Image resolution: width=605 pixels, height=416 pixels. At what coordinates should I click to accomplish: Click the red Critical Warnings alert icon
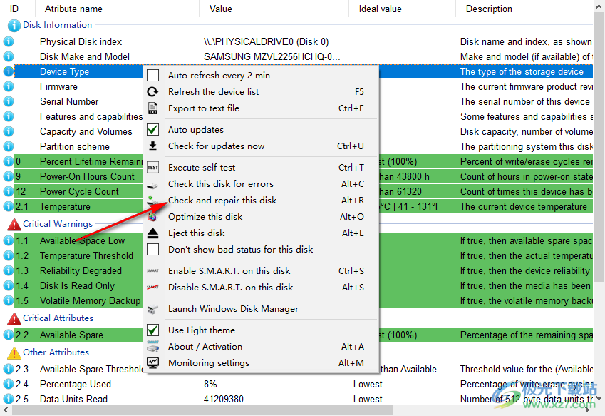click(14, 224)
